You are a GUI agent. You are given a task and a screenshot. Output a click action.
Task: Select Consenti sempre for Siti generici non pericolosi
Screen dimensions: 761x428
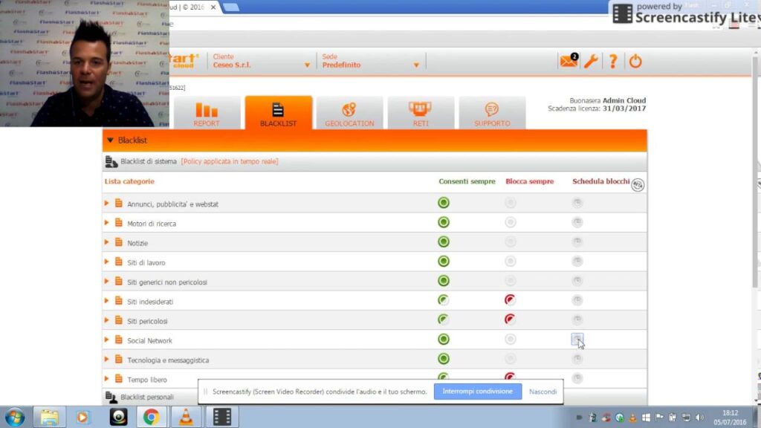tap(443, 280)
